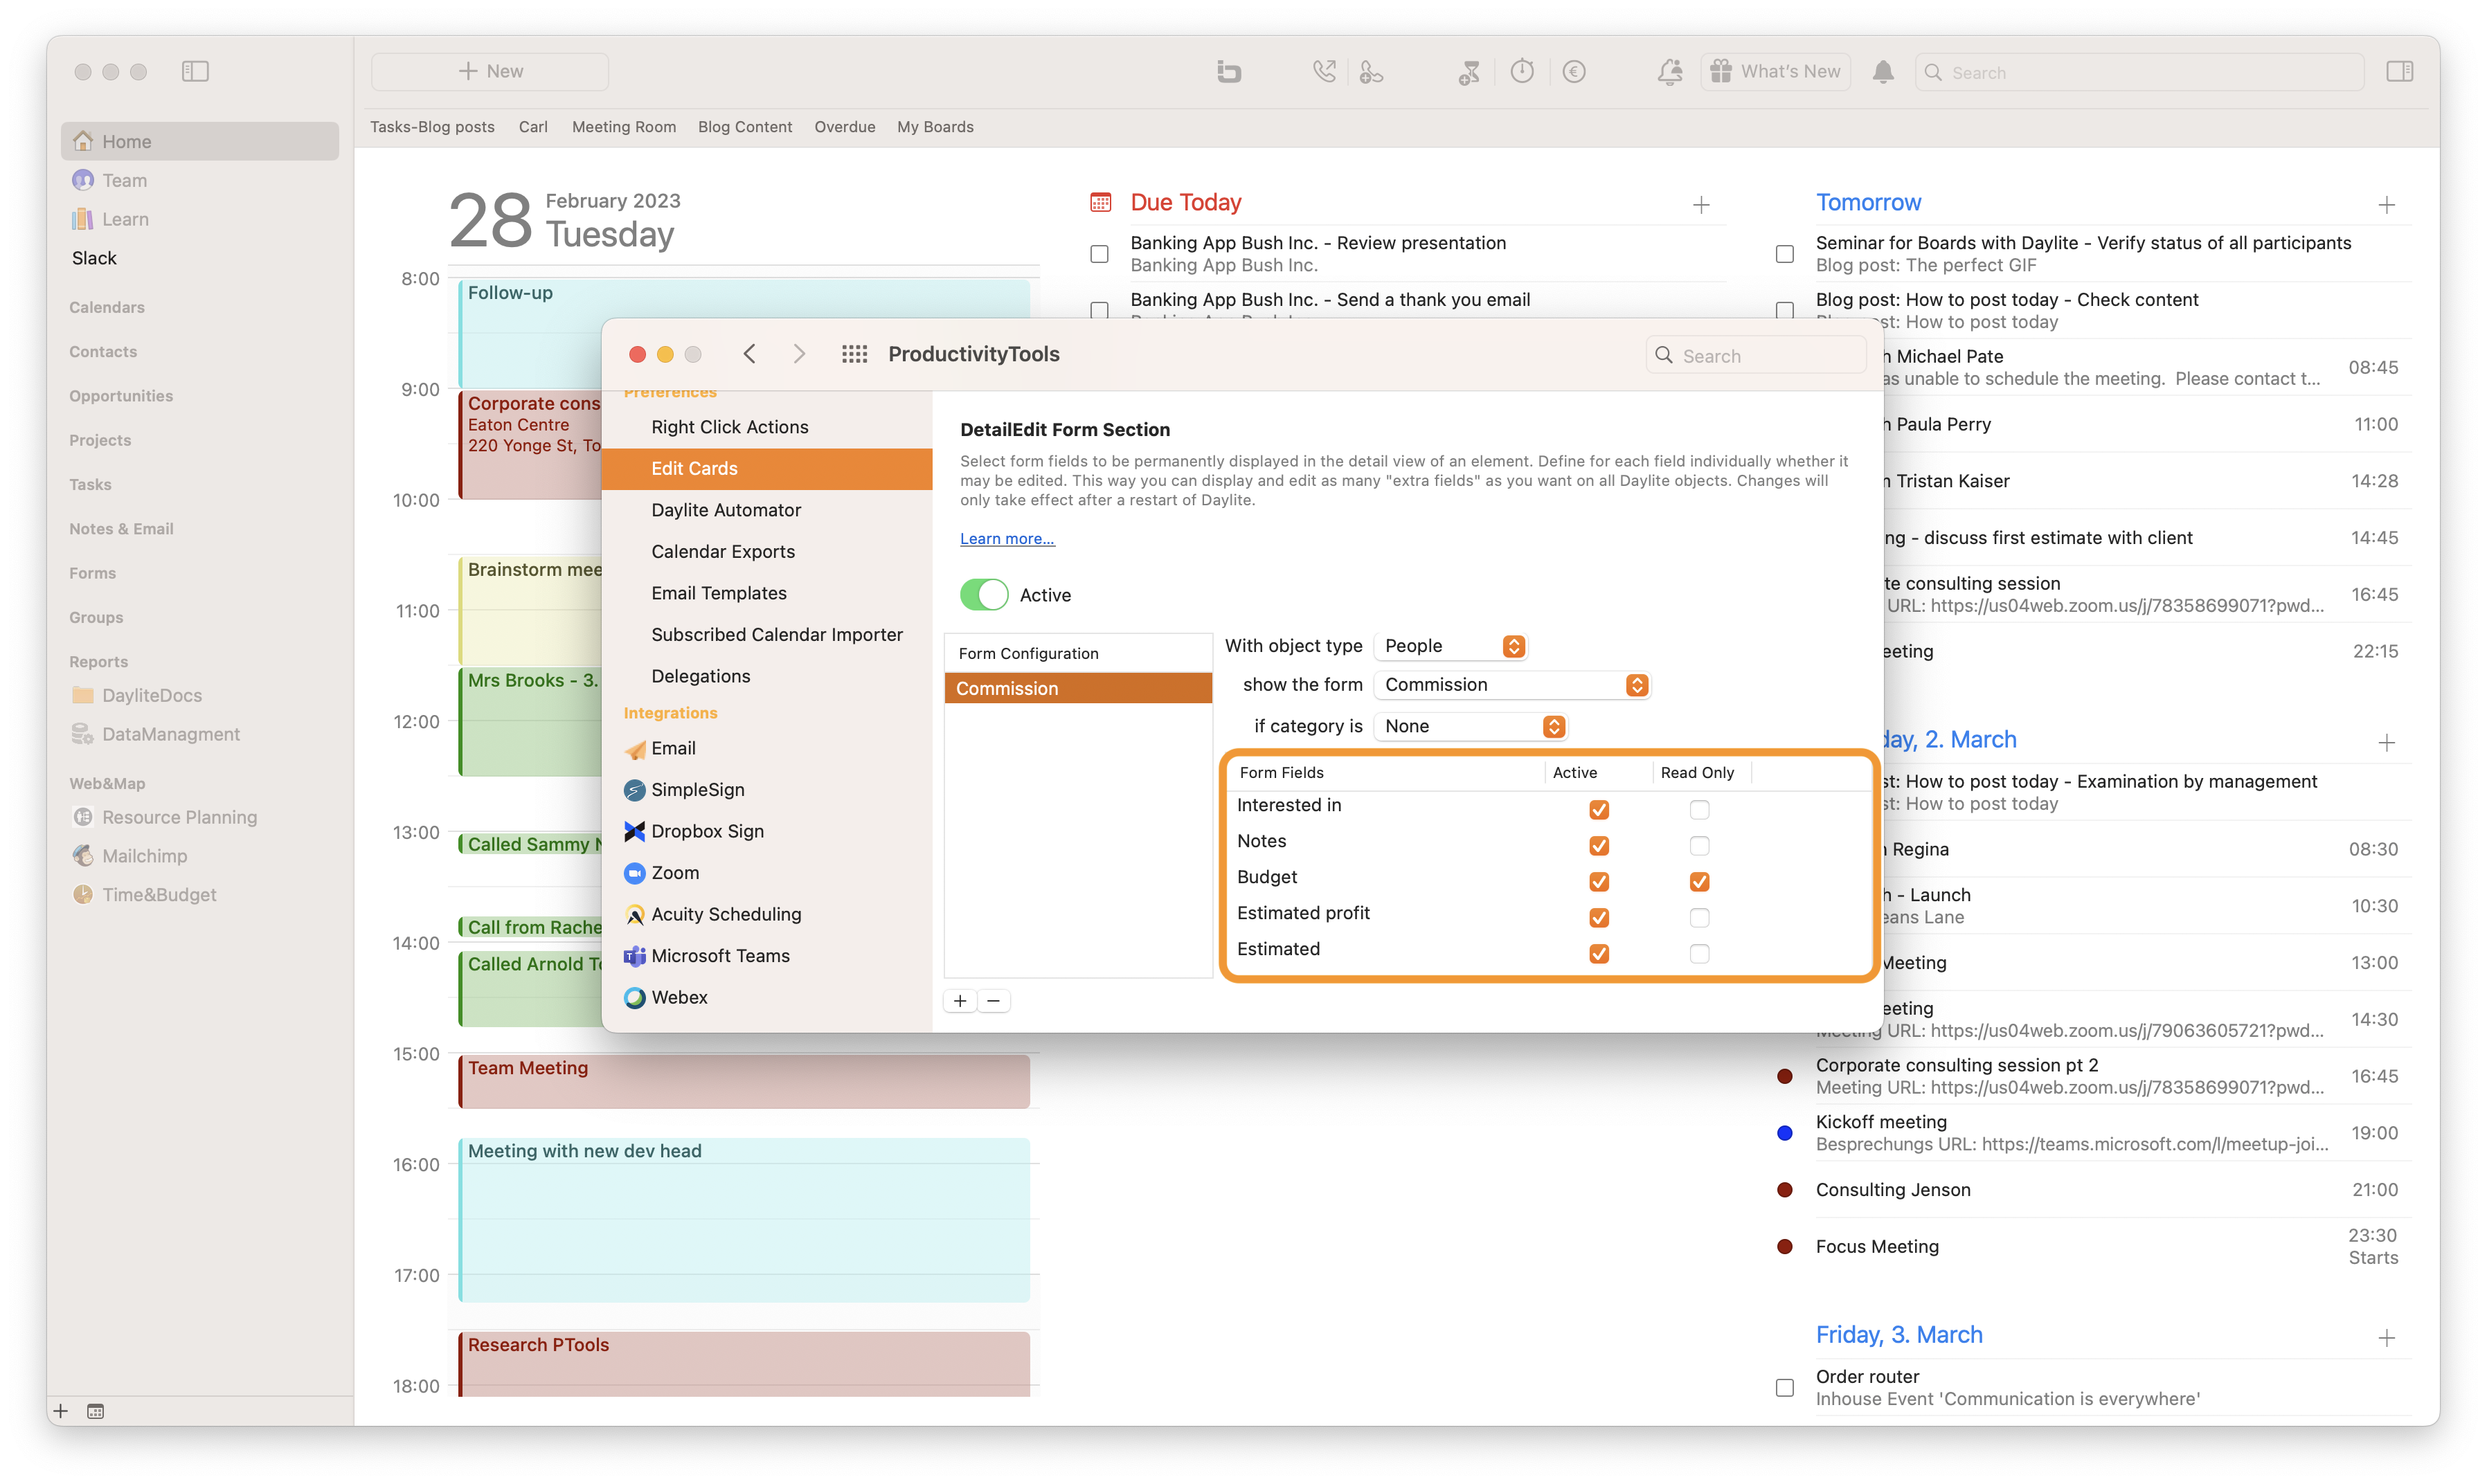
Task: Expand Tasks section in sidebar
Action: 90,484
